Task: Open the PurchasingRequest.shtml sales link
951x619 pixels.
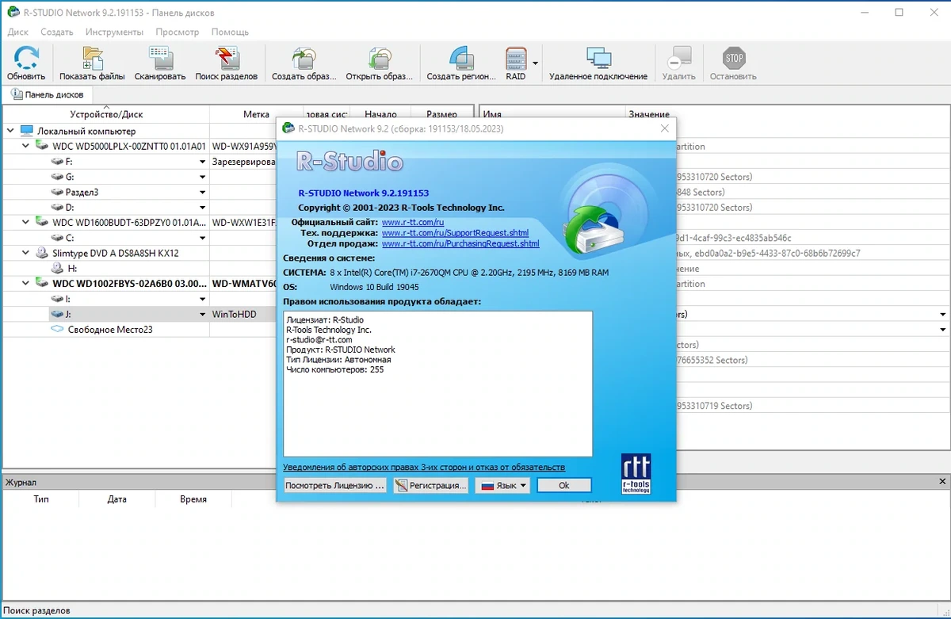Action: 460,243
